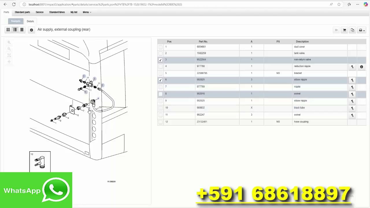This screenshot has height=208, width=370.
Task: Copy the parts list
Action: pyautogui.click(x=352, y=30)
